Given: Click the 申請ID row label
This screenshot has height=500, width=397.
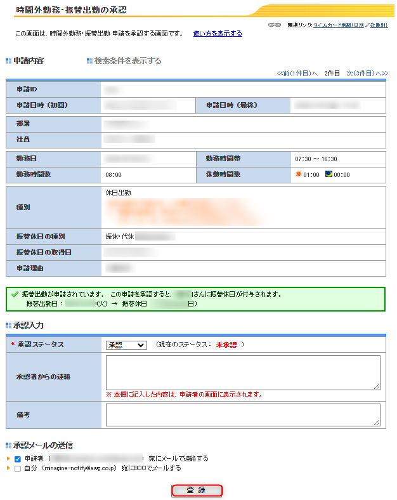Looking at the screenshot, I should tap(27, 89).
